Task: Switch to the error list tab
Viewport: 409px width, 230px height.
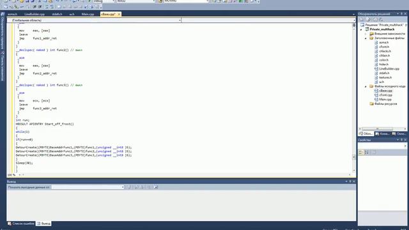Action: (21, 224)
